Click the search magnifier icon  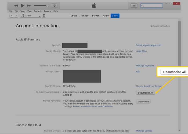click(x=142, y=6)
